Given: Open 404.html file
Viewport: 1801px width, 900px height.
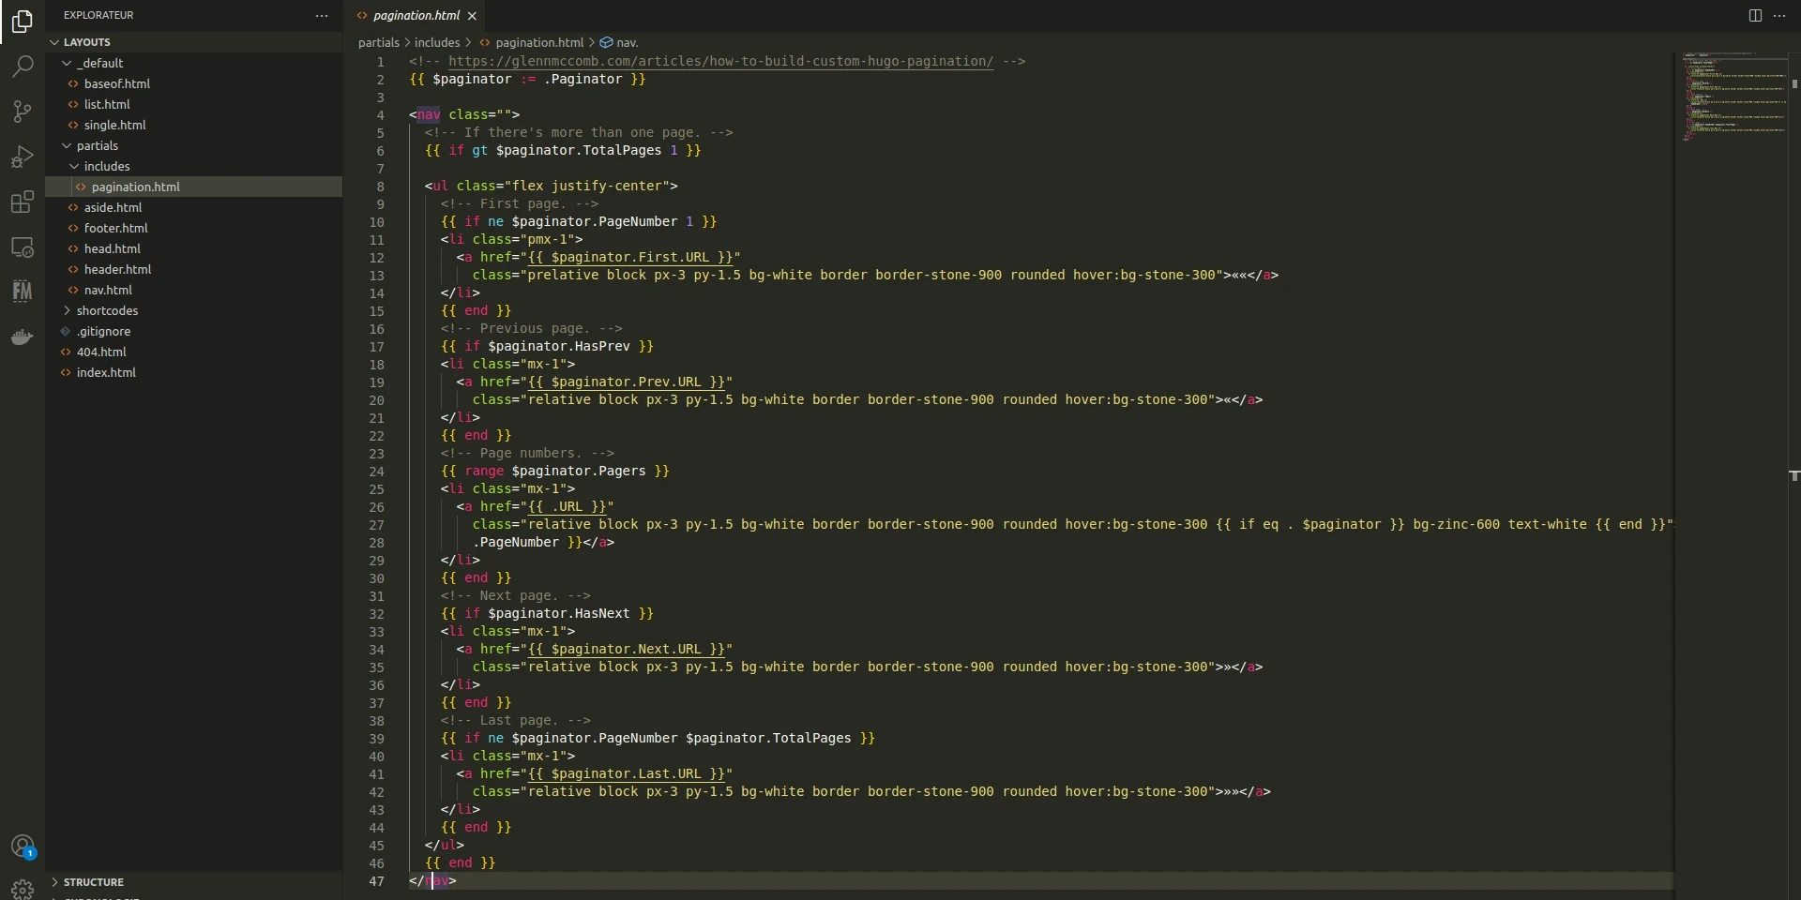Looking at the screenshot, I should [194, 352].
